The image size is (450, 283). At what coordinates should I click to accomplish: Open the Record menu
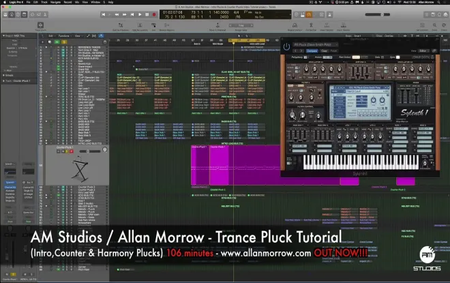click(x=67, y=2)
